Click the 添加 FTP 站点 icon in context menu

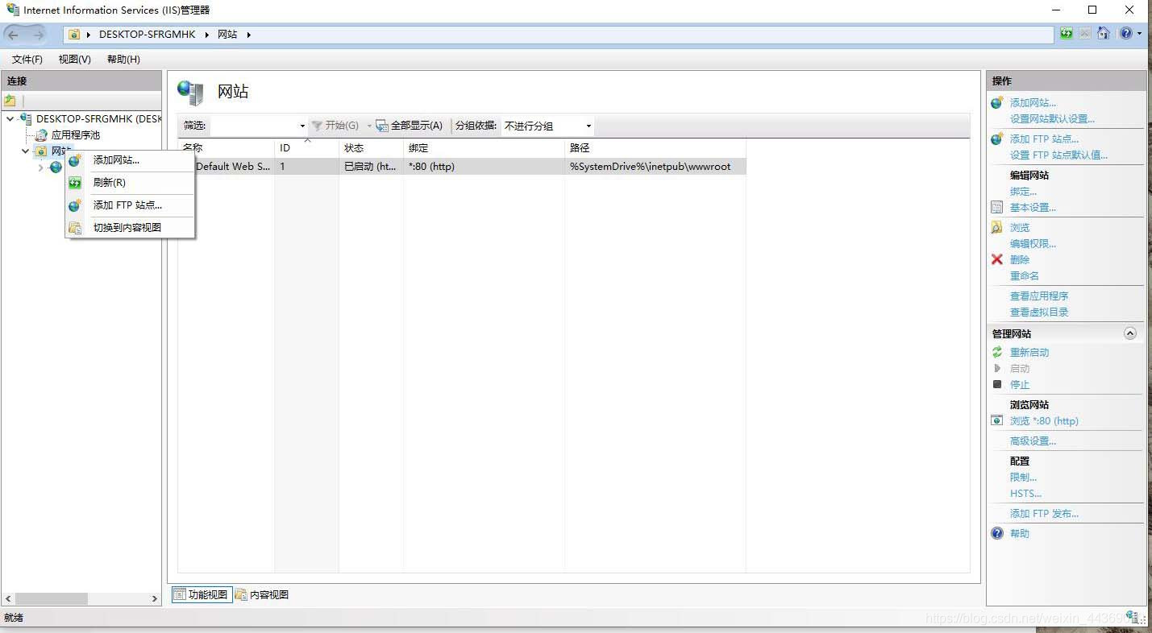(75, 205)
